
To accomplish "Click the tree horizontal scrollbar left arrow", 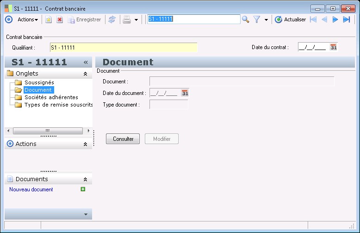I will coord(8,131).
